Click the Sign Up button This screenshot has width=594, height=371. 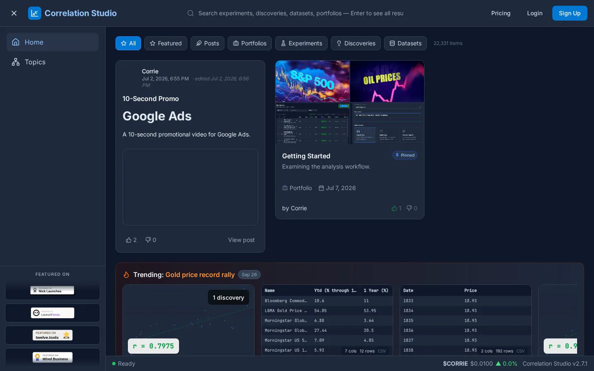pyautogui.click(x=570, y=13)
